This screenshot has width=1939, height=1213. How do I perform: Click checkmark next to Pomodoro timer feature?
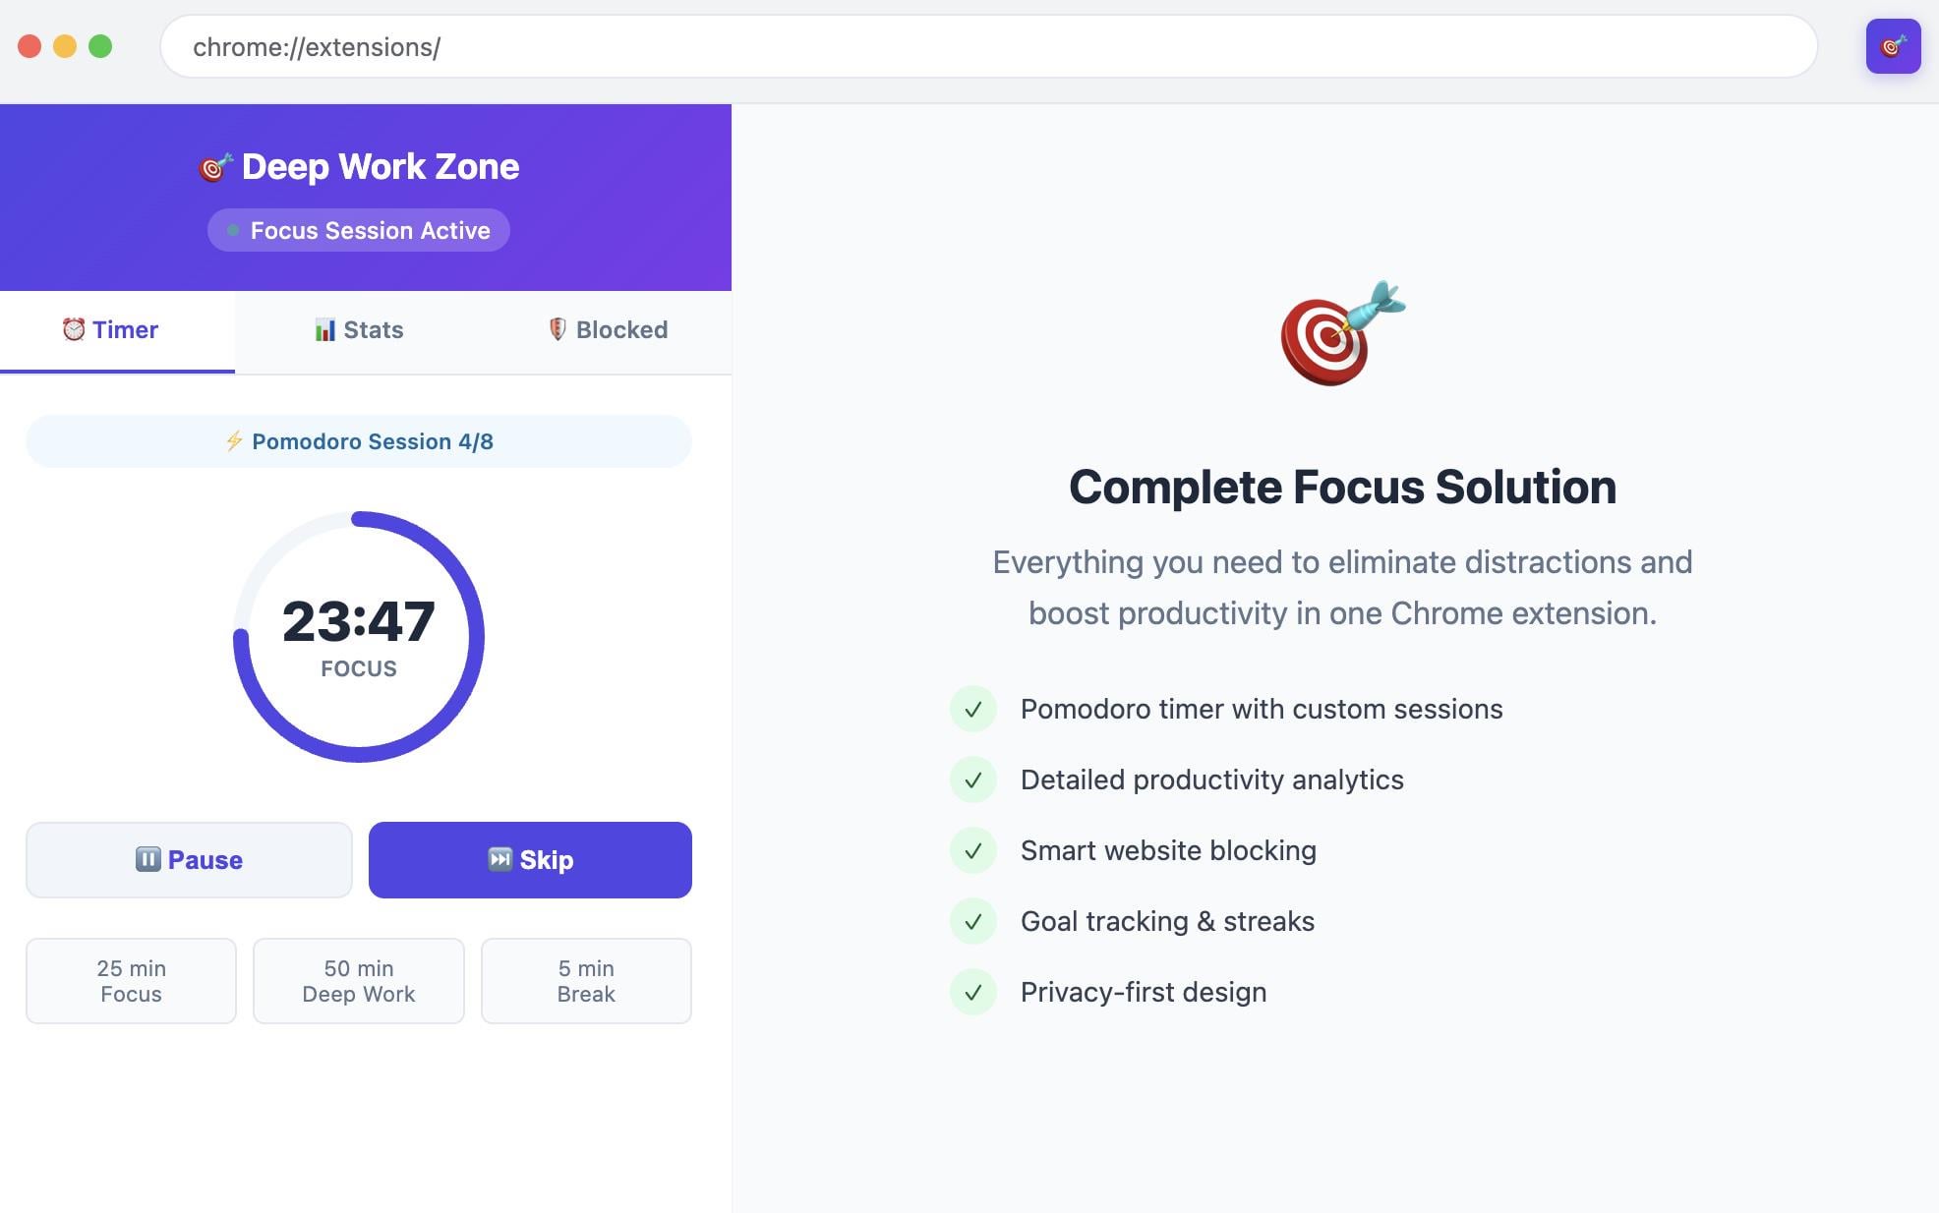[972, 709]
